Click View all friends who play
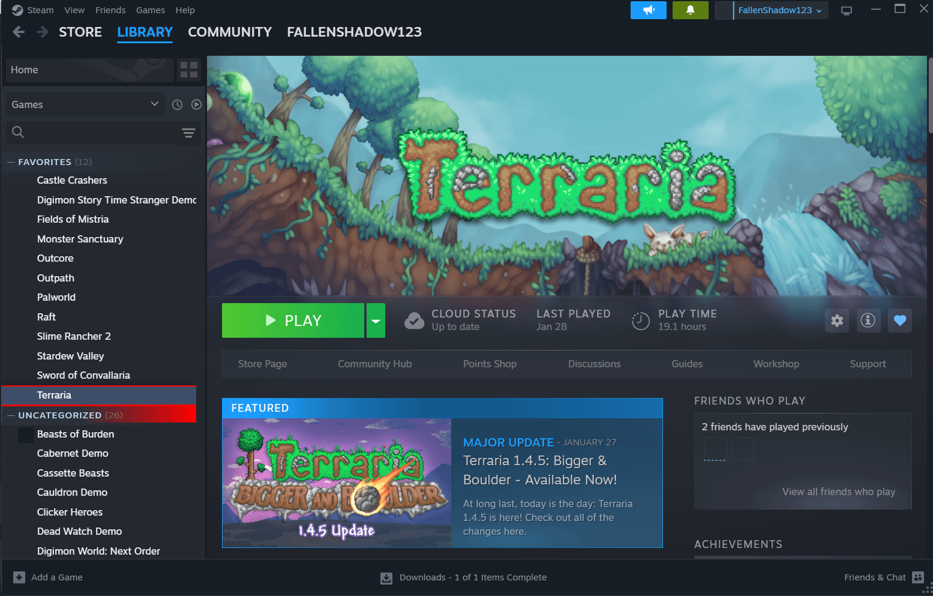933x596 pixels. [838, 492]
